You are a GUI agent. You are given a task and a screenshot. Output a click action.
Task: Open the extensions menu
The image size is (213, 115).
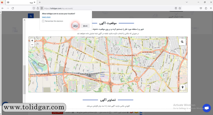tap(206, 8)
